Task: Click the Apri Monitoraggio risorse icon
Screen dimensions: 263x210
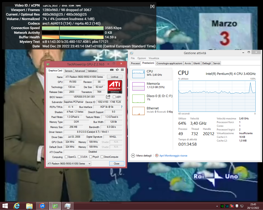Action: (x=157, y=155)
